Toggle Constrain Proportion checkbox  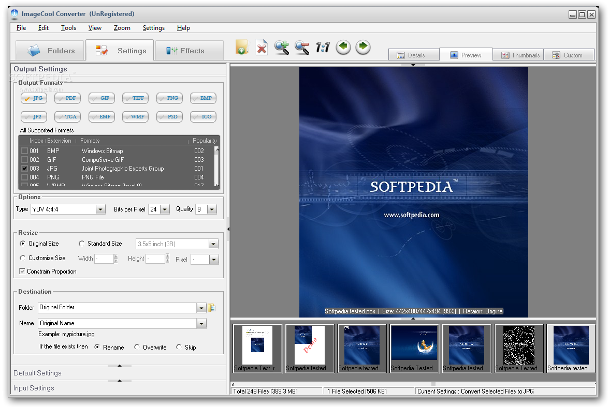coord(22,271)
